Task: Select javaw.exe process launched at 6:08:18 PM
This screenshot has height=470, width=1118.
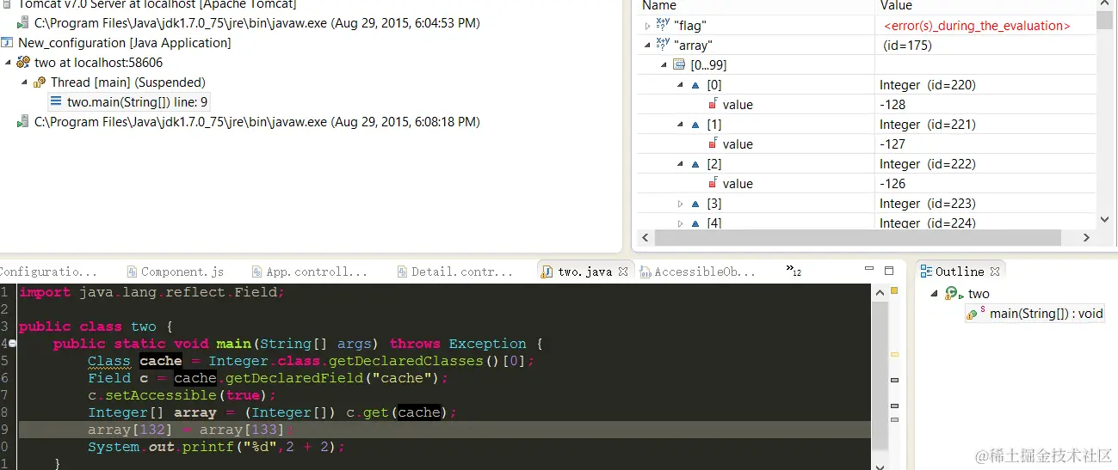Action: coord(256,122)
